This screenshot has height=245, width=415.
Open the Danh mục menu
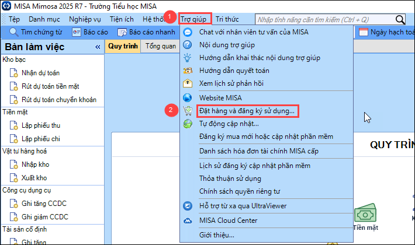[x=44, y=19]
